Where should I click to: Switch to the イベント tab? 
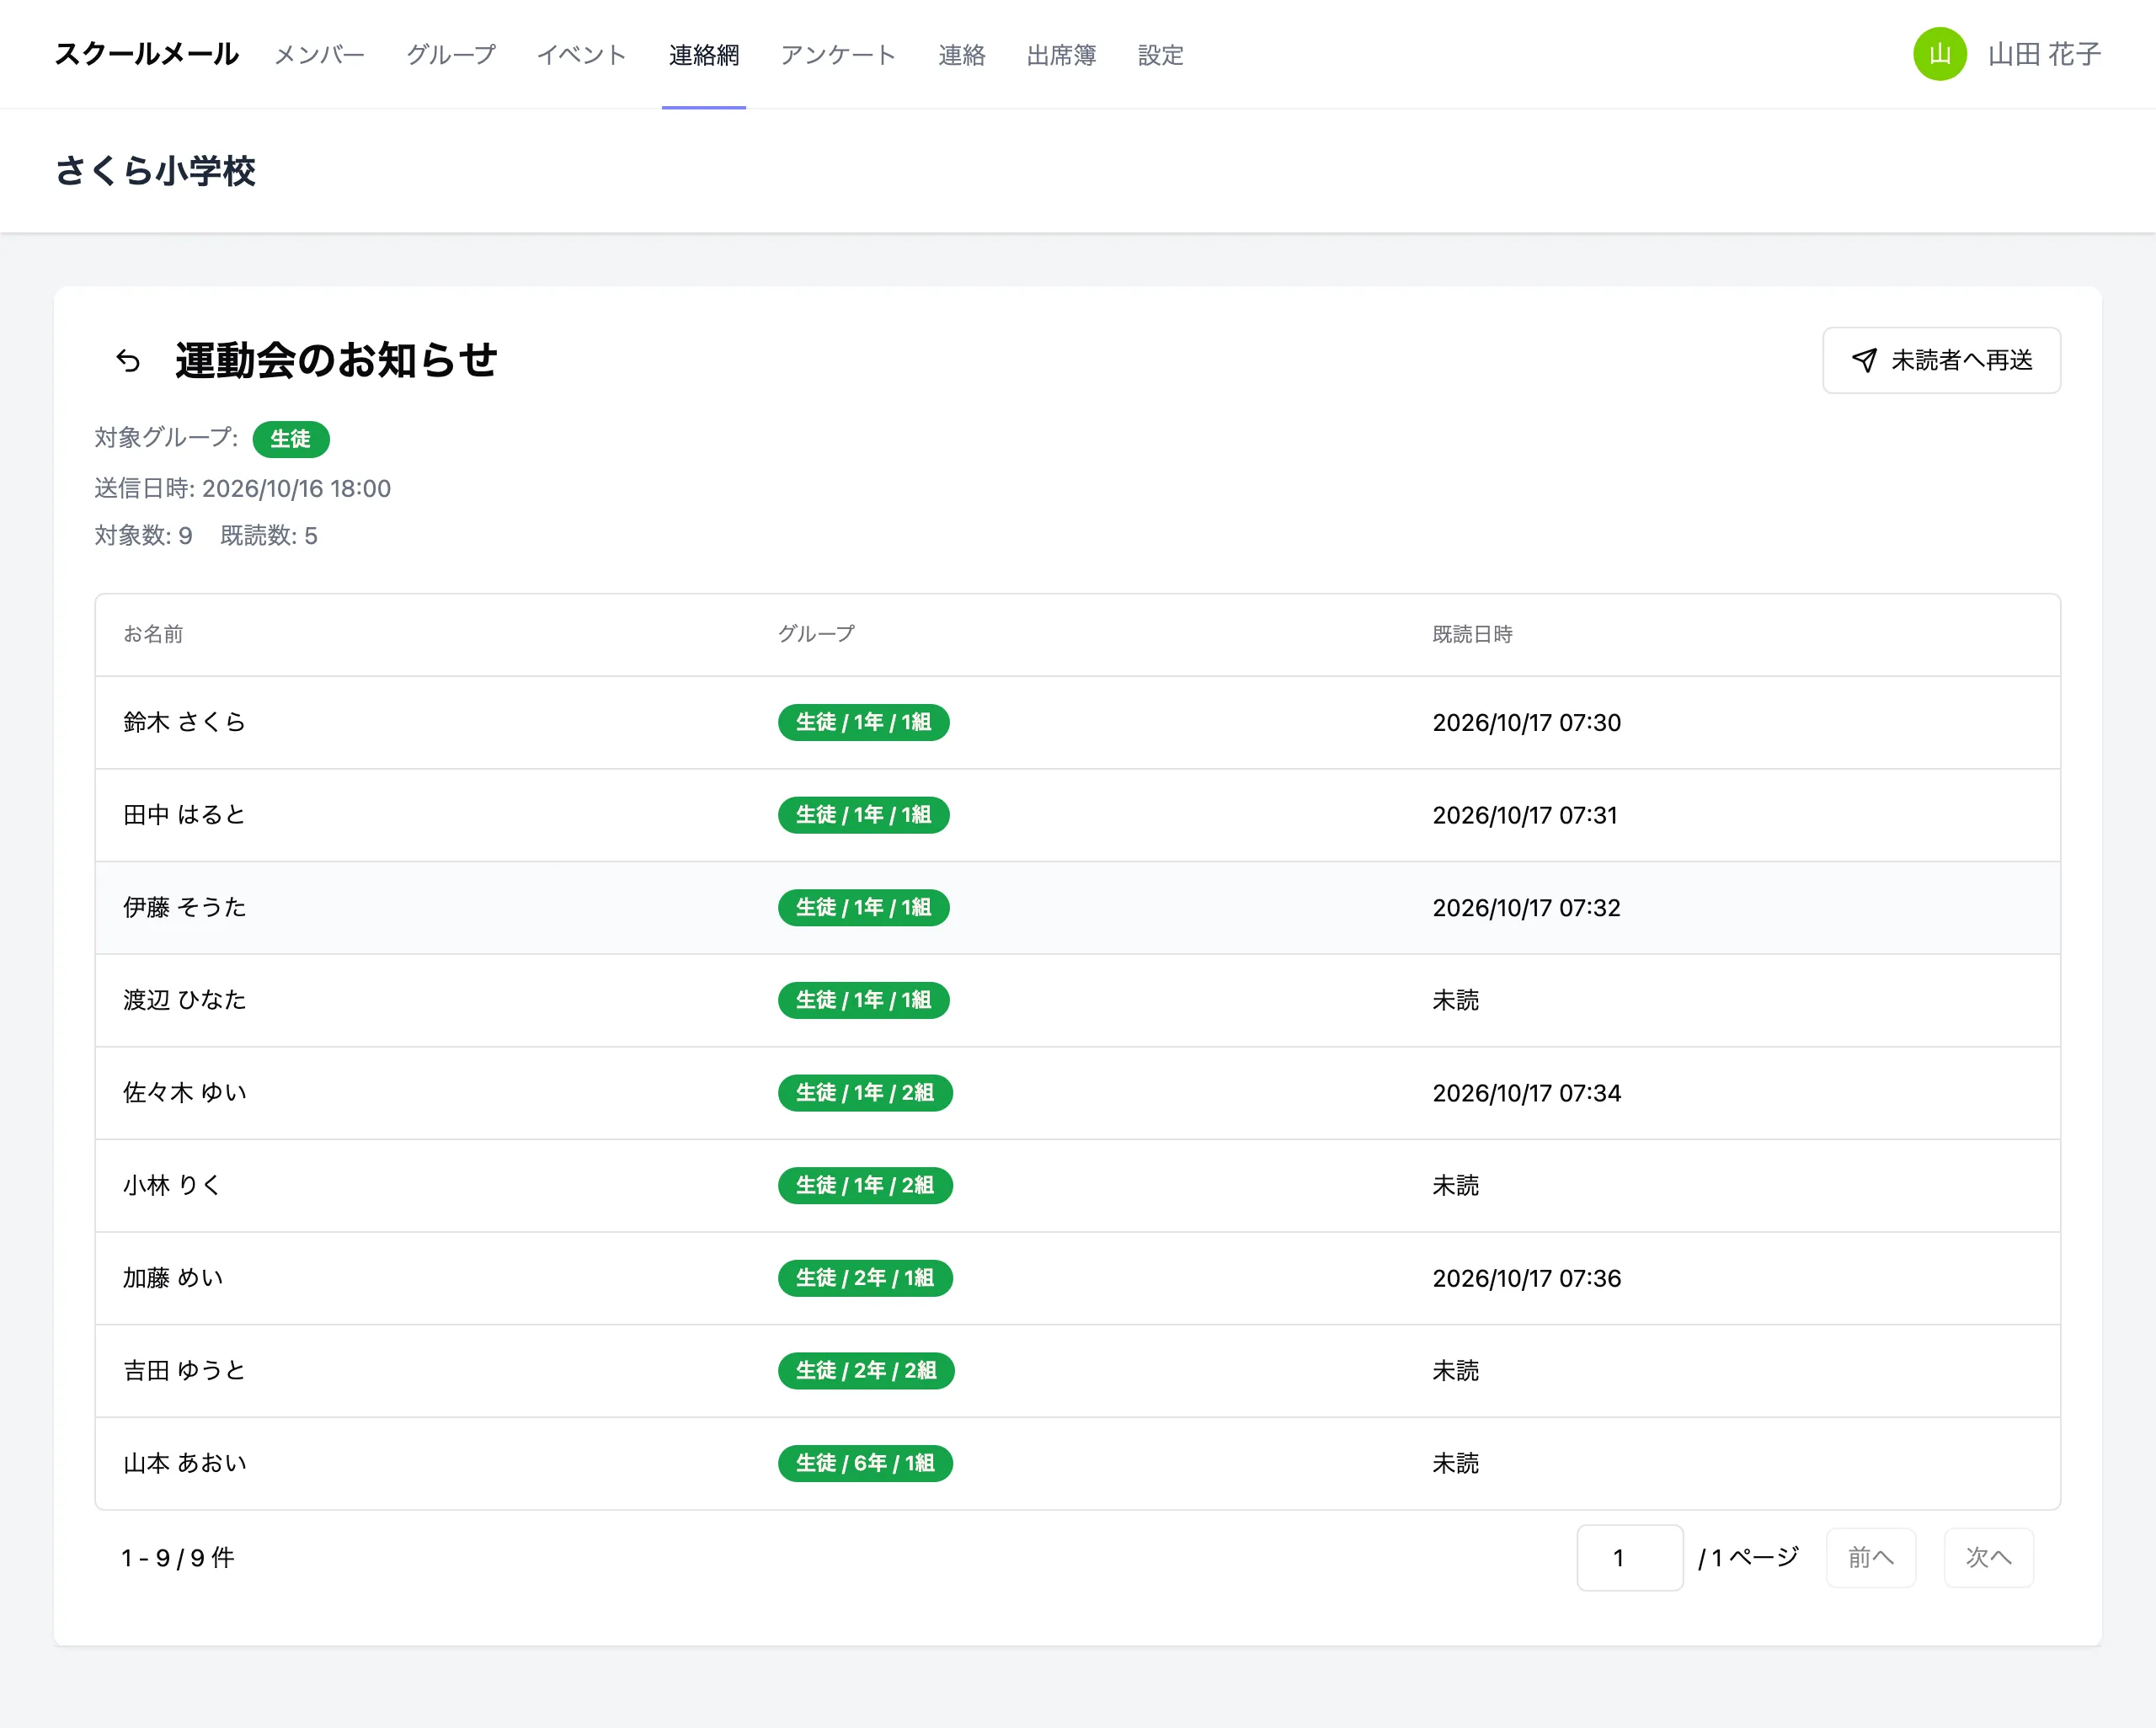click(581, 55)
